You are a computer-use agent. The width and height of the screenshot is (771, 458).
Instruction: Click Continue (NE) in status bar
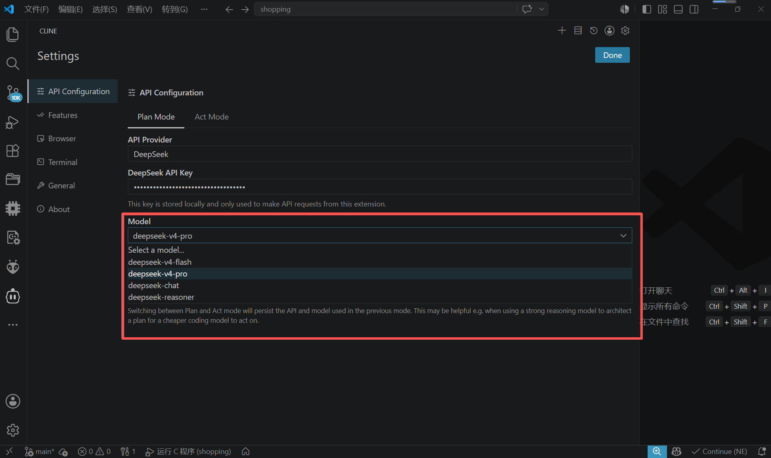coord(720,452)
